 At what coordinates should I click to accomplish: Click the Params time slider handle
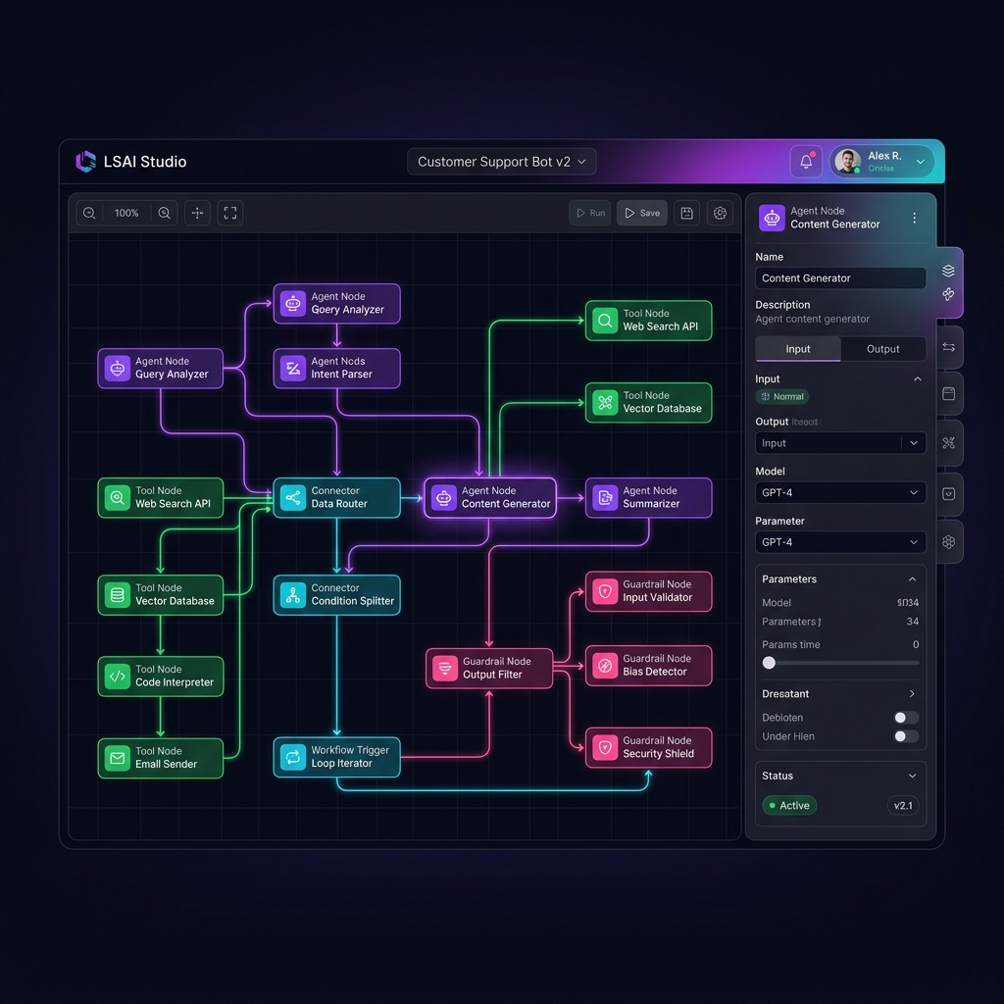click(769, 663)
